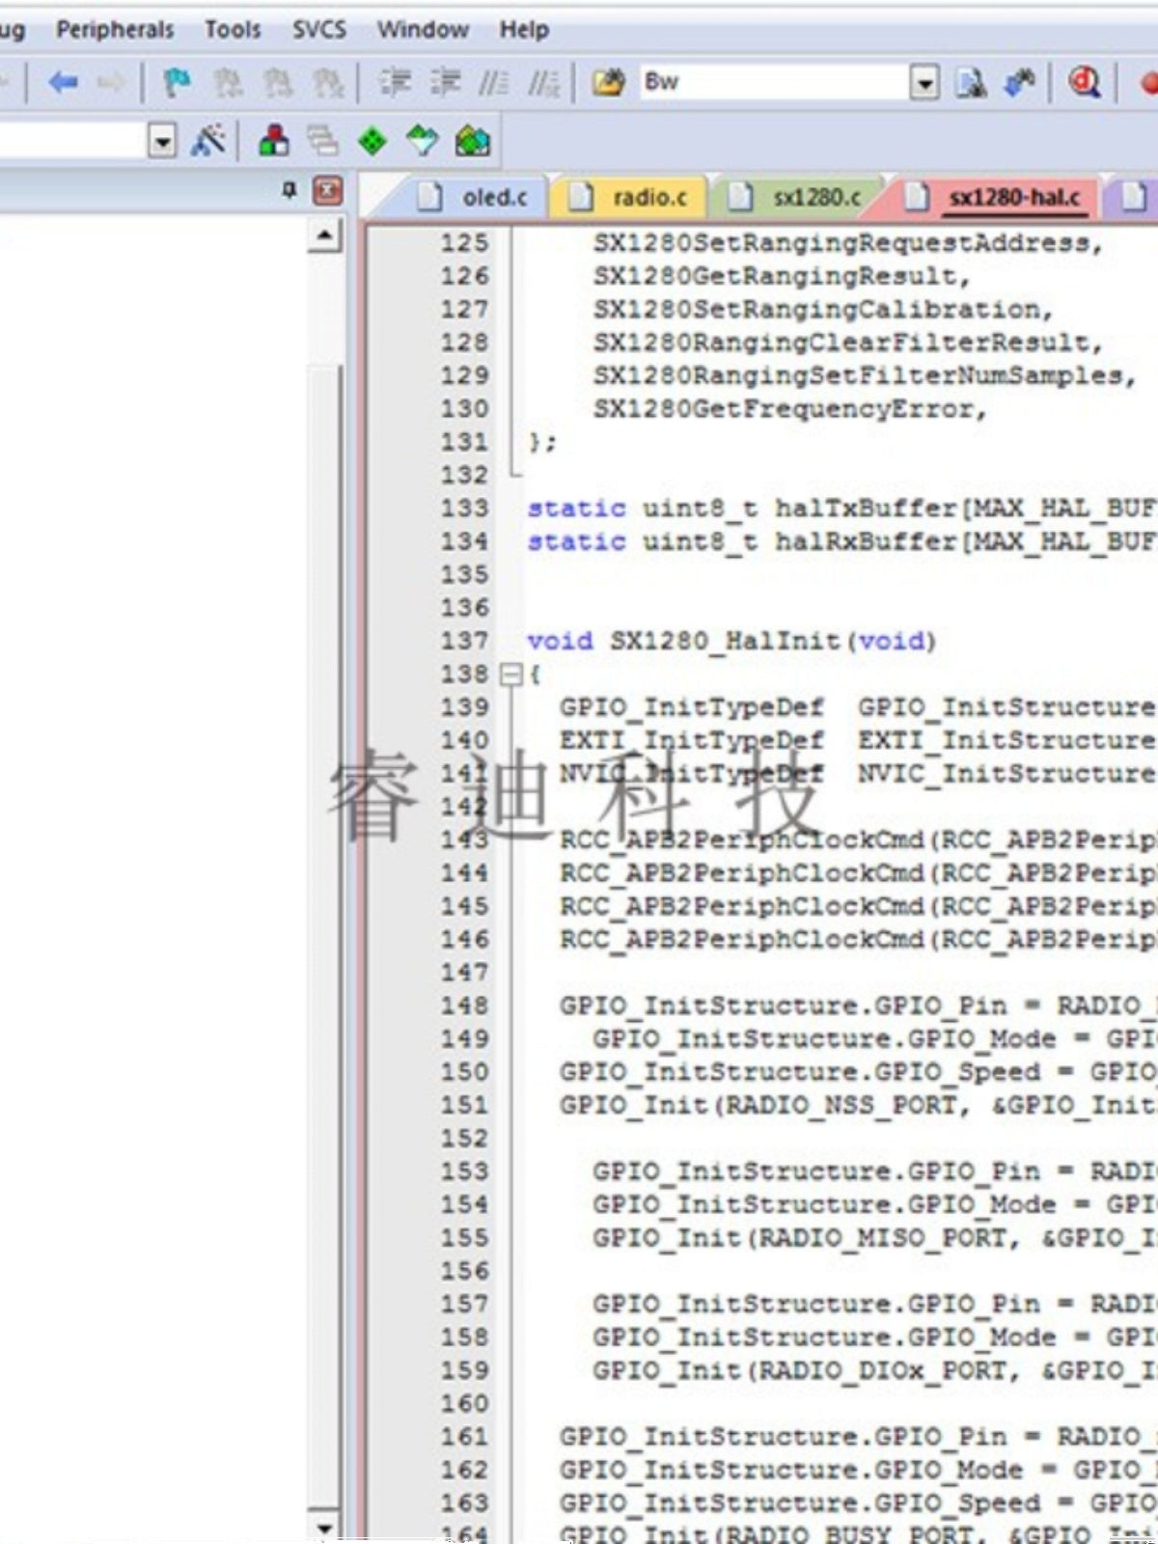Focus the search field containing Bw
Viewport: 1158px width, 1544px height.
775,83
